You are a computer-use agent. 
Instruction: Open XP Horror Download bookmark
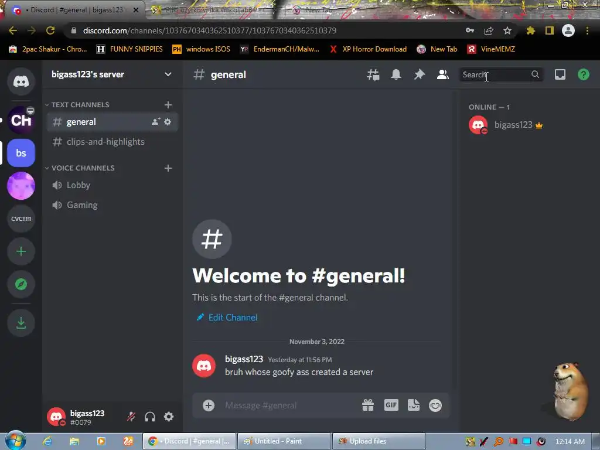[x=368, y=49]
